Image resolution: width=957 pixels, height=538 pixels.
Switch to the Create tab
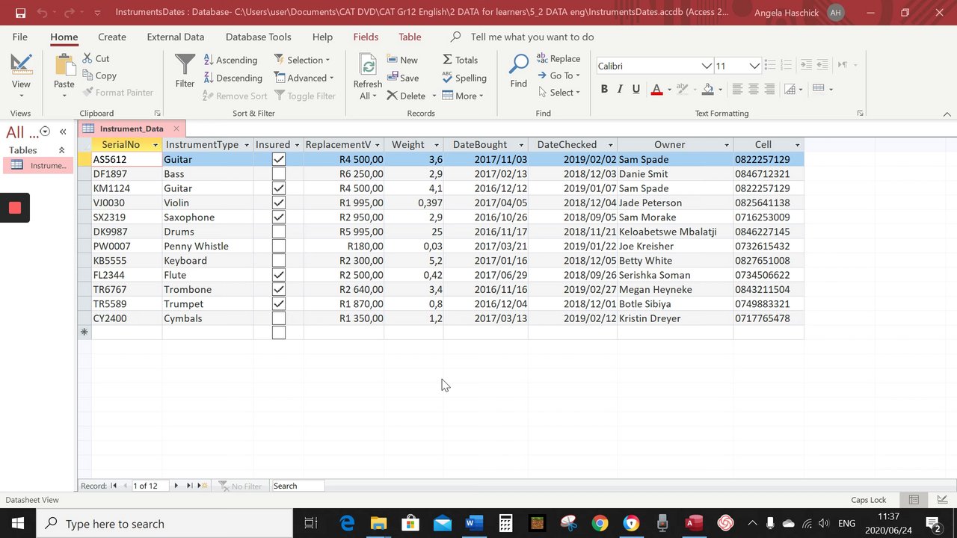tap(112, 37)
